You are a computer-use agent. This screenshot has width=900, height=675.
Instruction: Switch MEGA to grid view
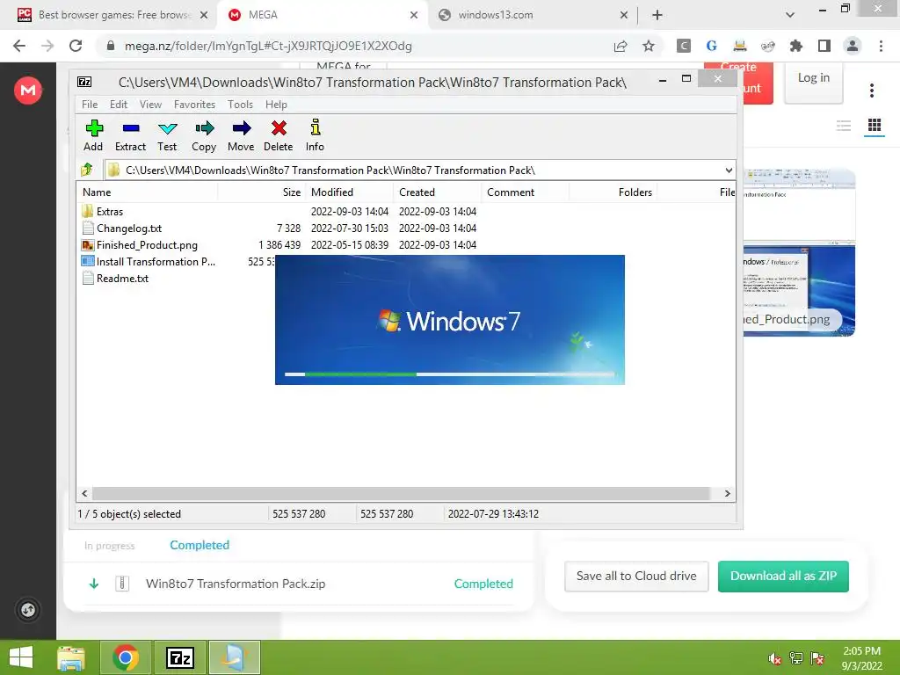[875, 125]
